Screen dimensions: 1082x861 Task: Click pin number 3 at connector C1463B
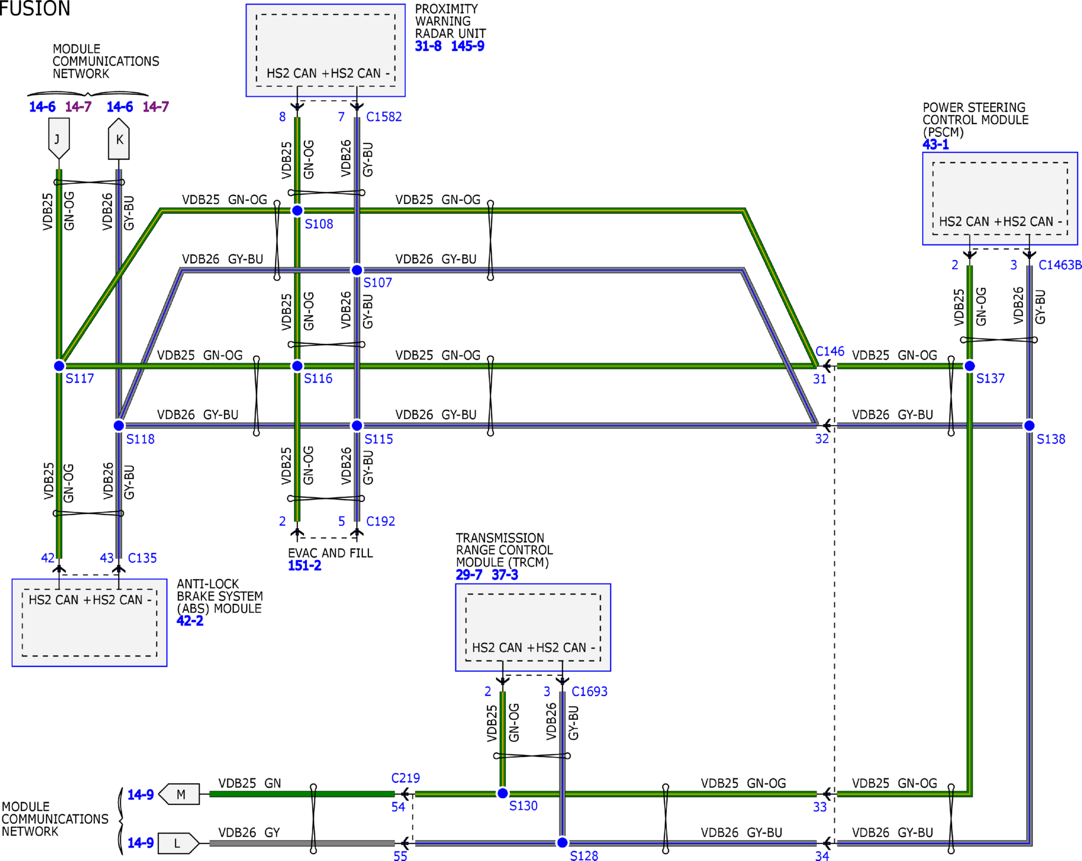click(x=1013, y=265)
